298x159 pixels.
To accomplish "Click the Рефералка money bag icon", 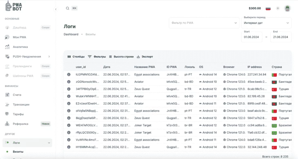I will click(x=7, y=124).
